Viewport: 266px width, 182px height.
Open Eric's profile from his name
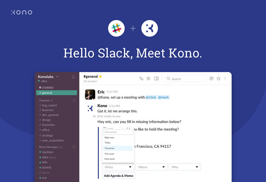101,92
